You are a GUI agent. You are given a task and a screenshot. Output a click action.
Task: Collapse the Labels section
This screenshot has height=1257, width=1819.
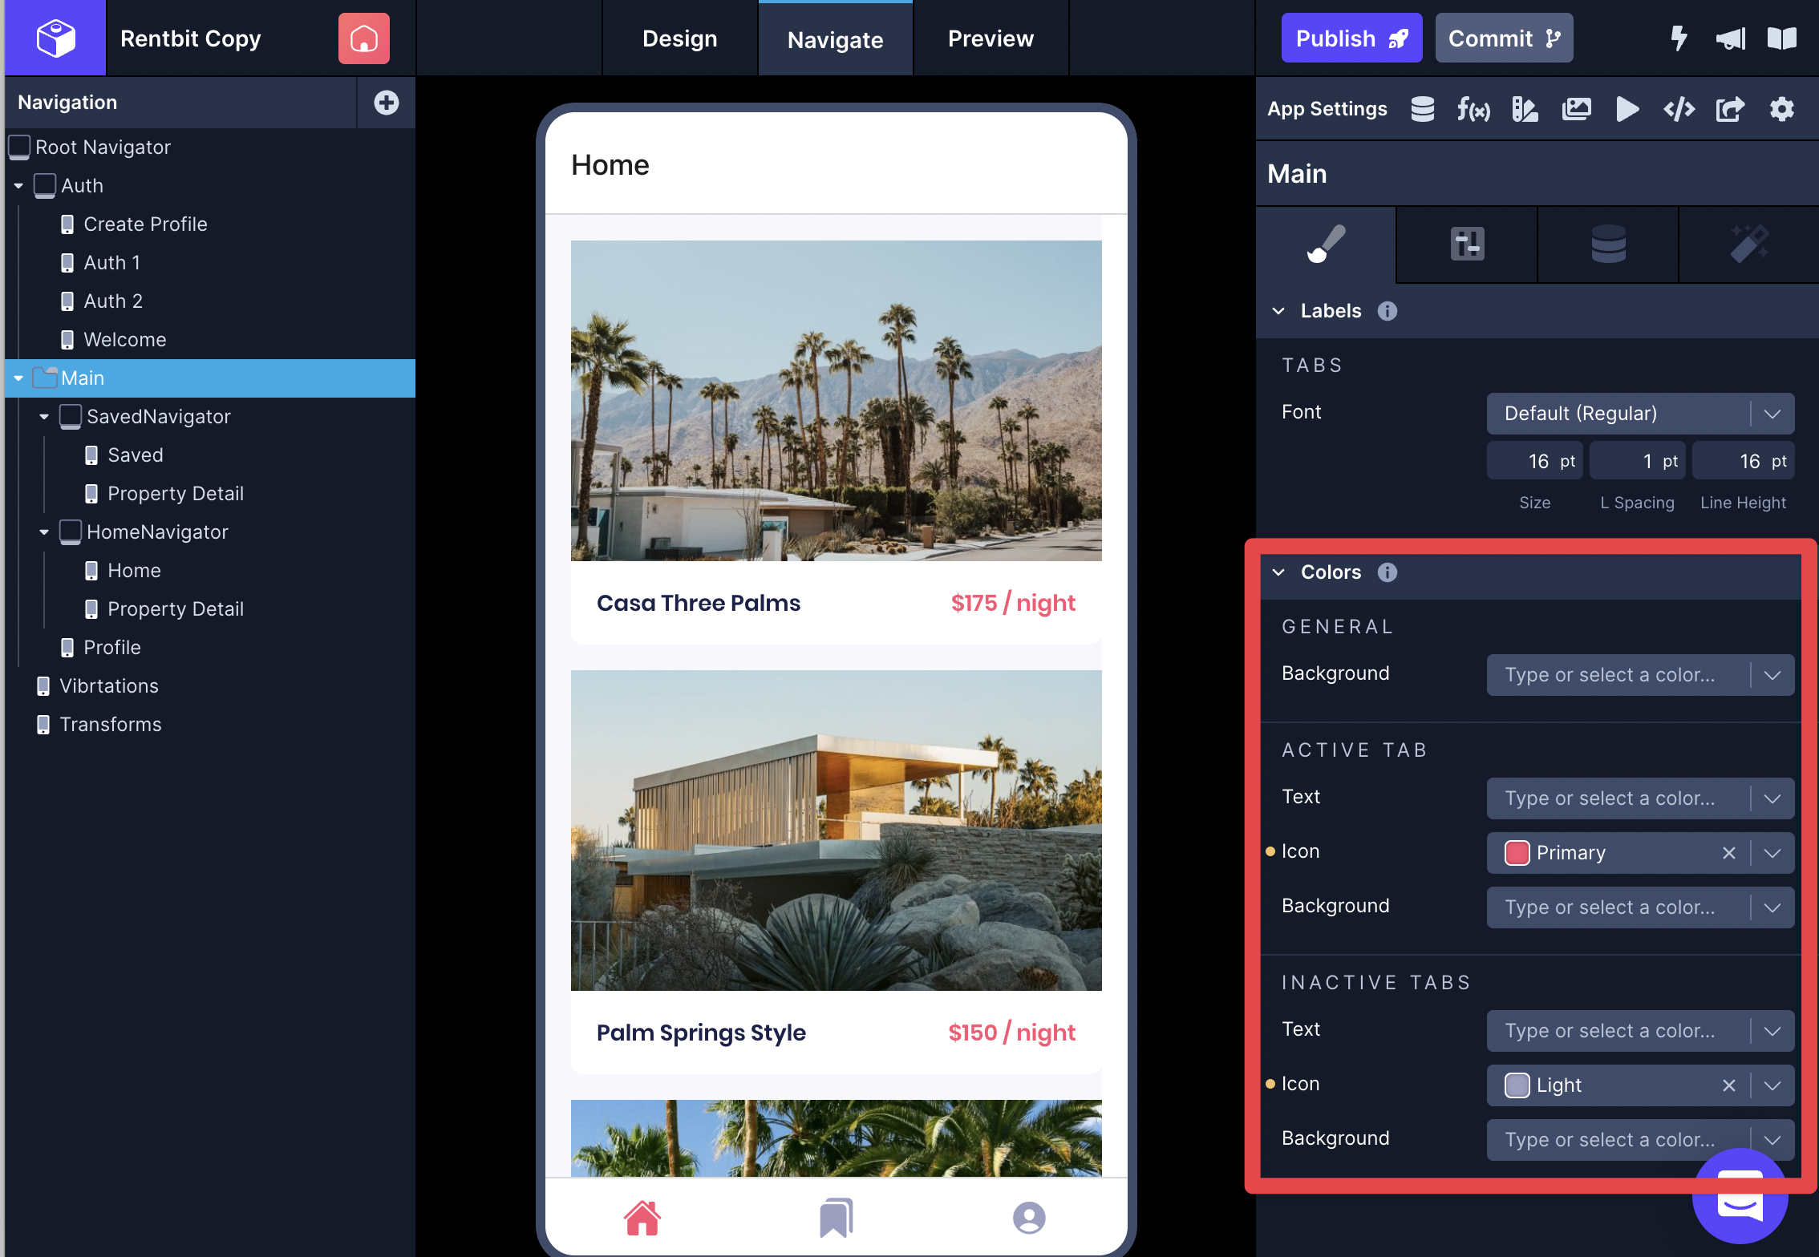(x=1278, y=311)
